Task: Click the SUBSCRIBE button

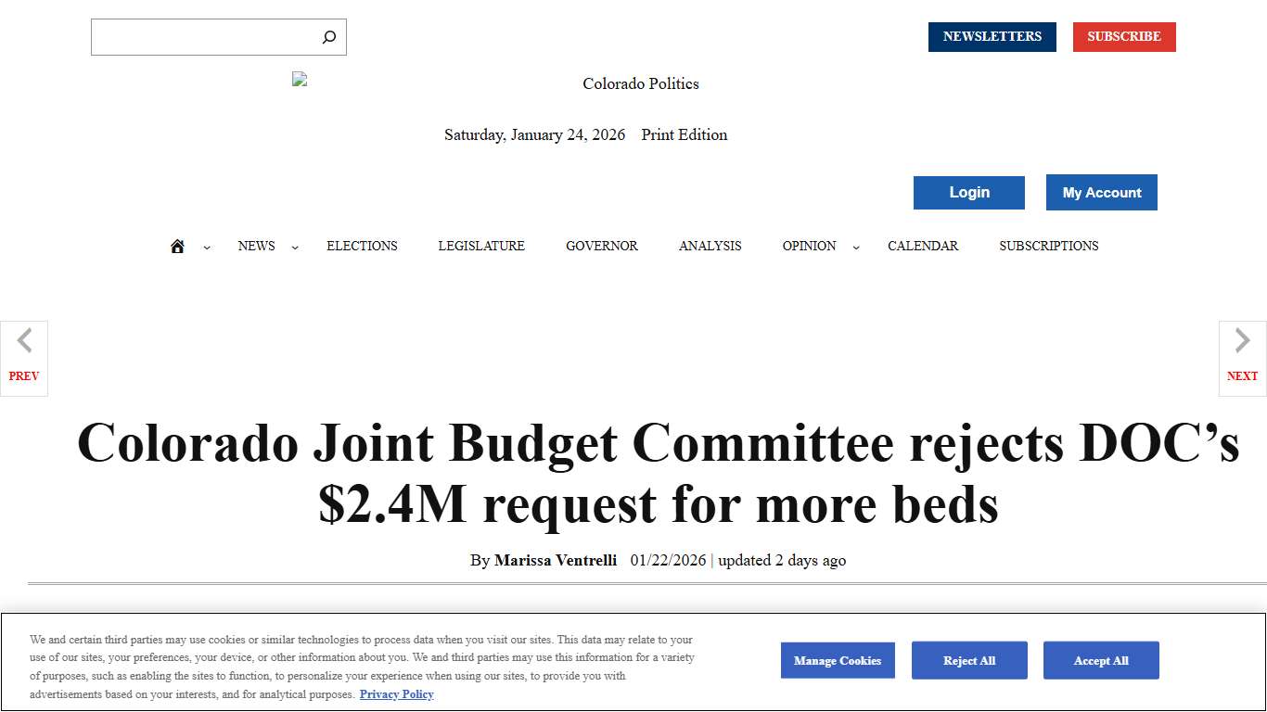Action: click(x=1124, y=36)
